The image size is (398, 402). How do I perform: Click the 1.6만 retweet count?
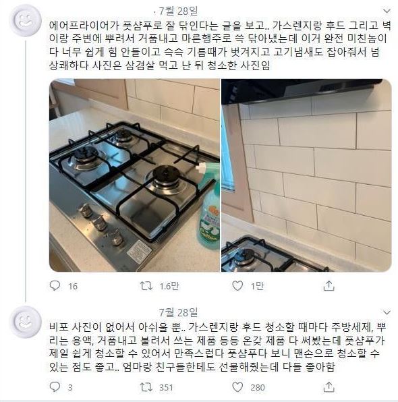pos(169,286)
